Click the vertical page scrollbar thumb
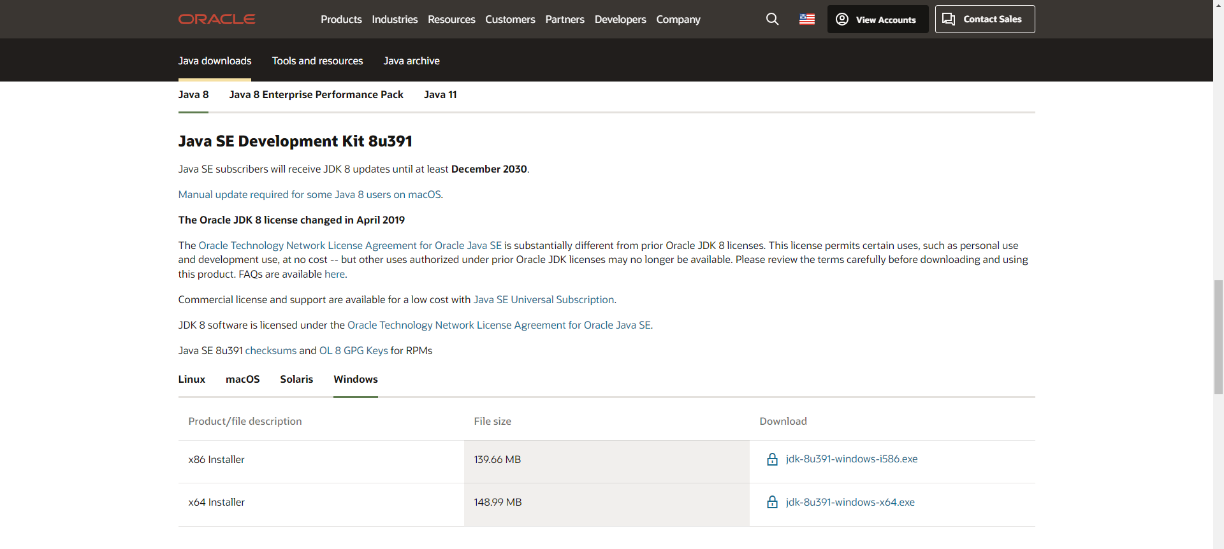This screenshot has height=549, width=1224. pyautogui.click(x=1218, y=336)
